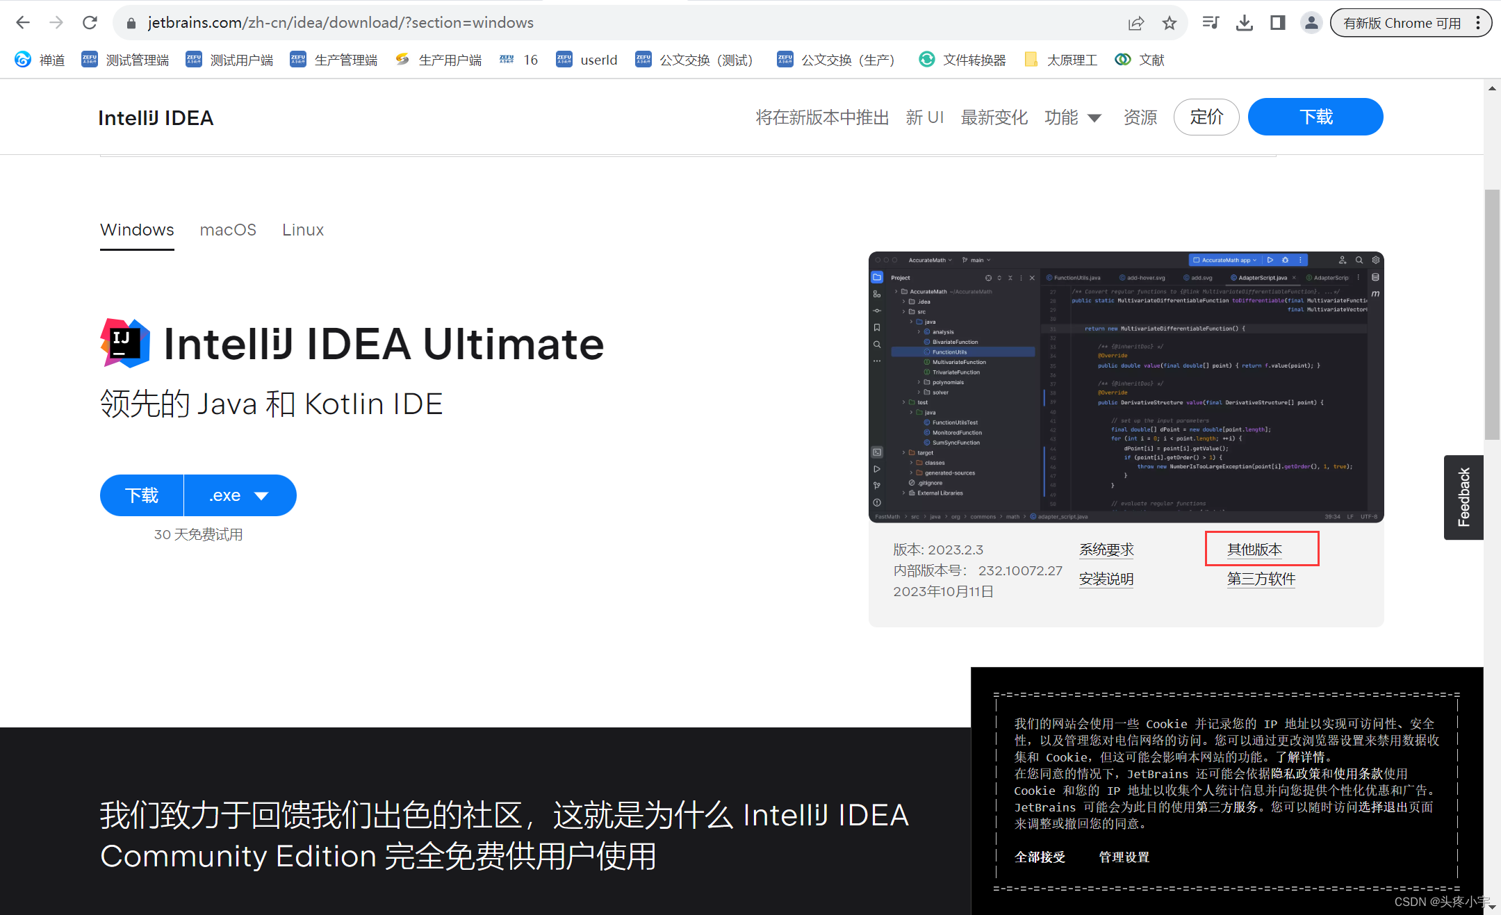Open the 第三方服务 link in cookie notice
Image resolution: width=1501 pixels, height=915 pixels.
point(1227,807)
